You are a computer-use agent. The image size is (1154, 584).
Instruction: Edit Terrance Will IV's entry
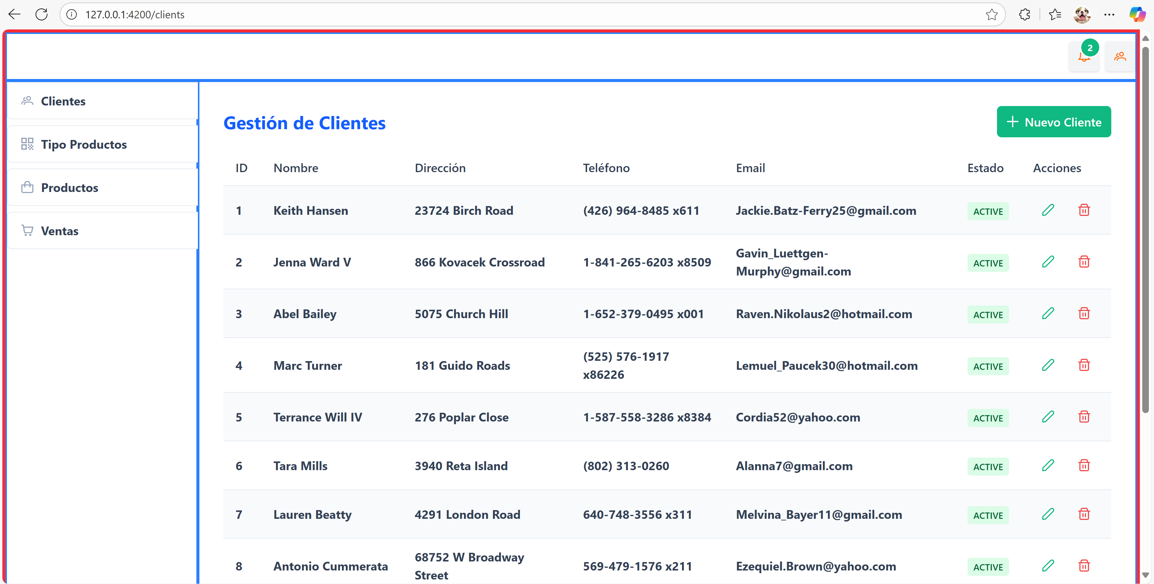1048,417
